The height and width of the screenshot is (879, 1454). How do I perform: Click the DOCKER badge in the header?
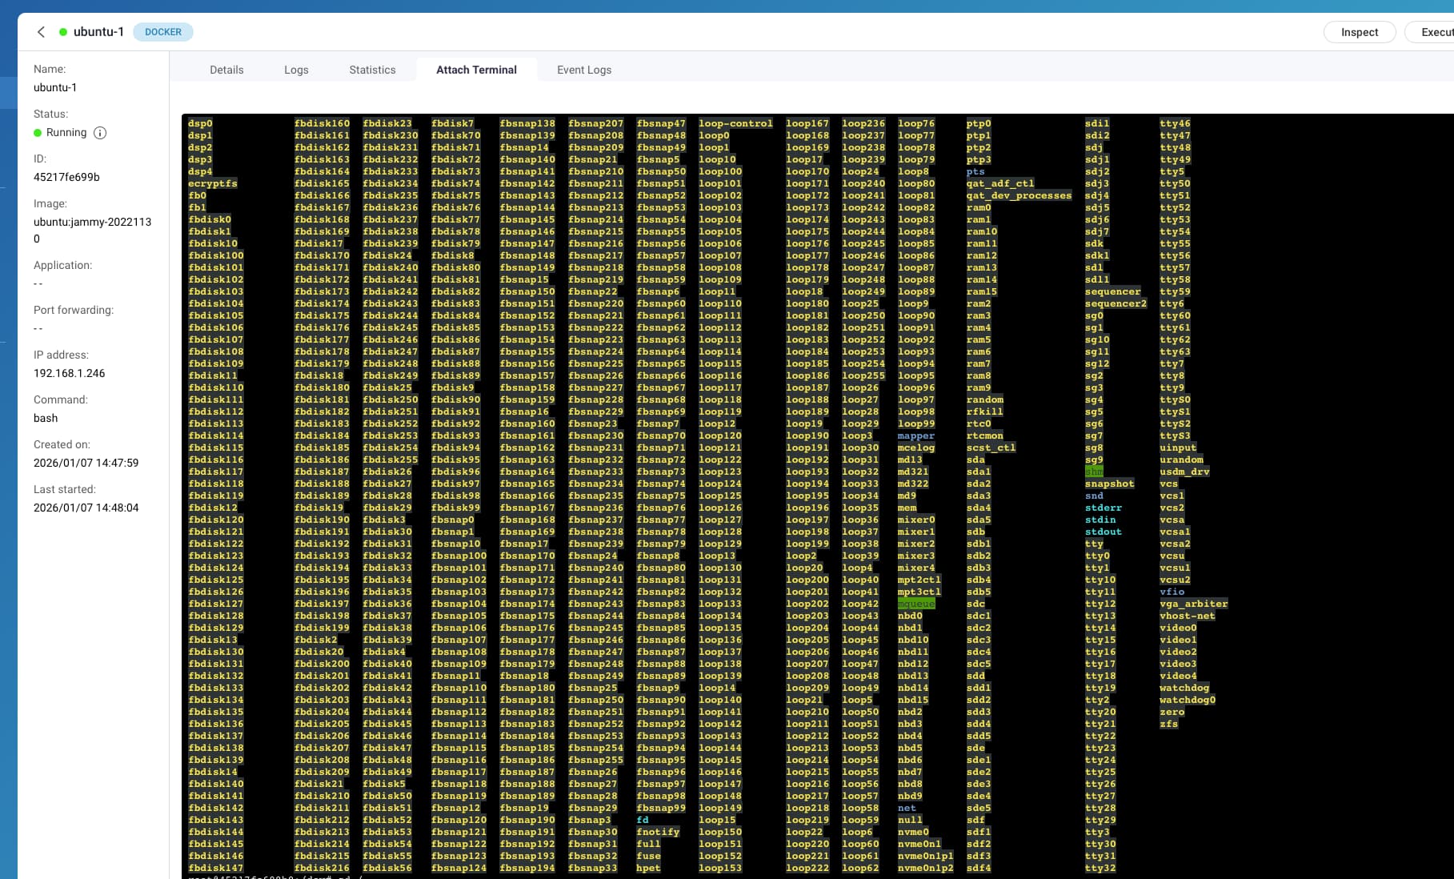[x=163, y=32]
